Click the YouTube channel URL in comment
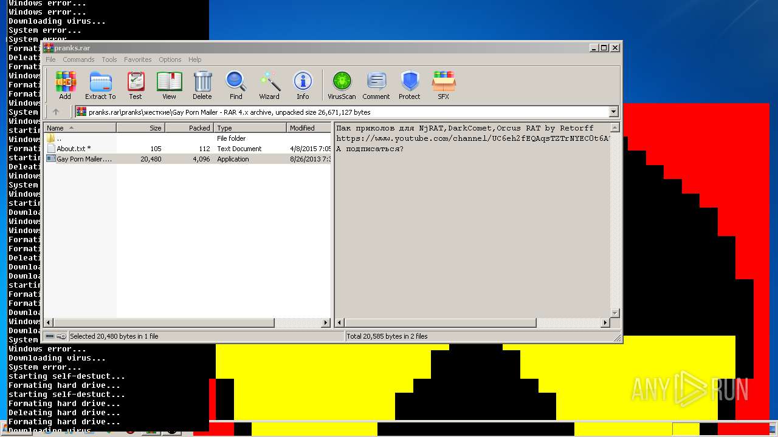The height and width of the screenshot is (437, 778). coord(473,138)
